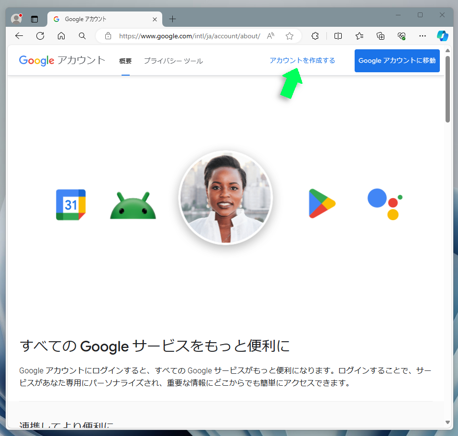Click the heading すべての Google サービスをもっと便利に
The image size is (458, 436).
tap(155, 346)
